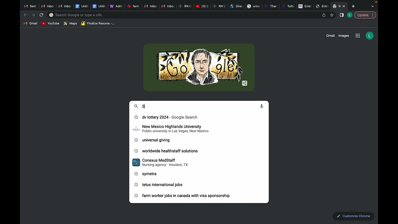Click the share icon on the Google doodle
Image resolution: width=398 pixels, height=224 pixels.
245,83
